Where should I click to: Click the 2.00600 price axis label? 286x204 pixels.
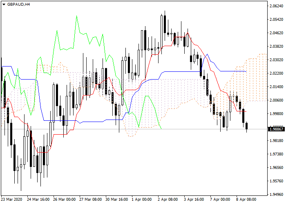click(x=277, y=100)
